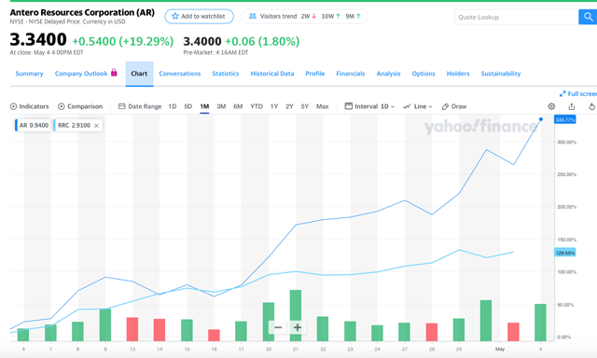Viewport: 597px width, 358px height.
Task: Click the share chart icon
Action: [572, 106]
